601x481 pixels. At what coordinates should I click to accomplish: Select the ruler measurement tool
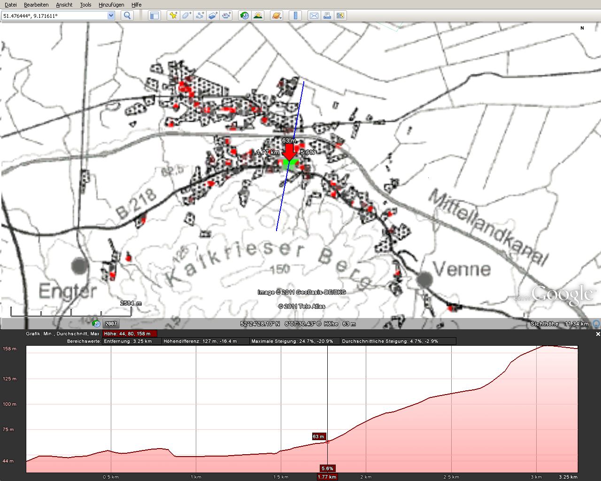(x=295, y=16)
